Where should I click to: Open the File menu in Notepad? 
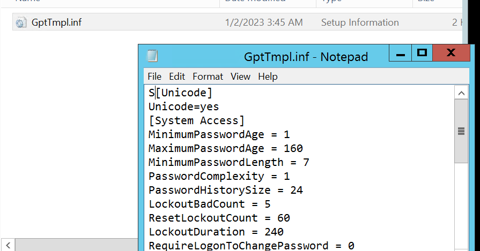click(154, 77)
